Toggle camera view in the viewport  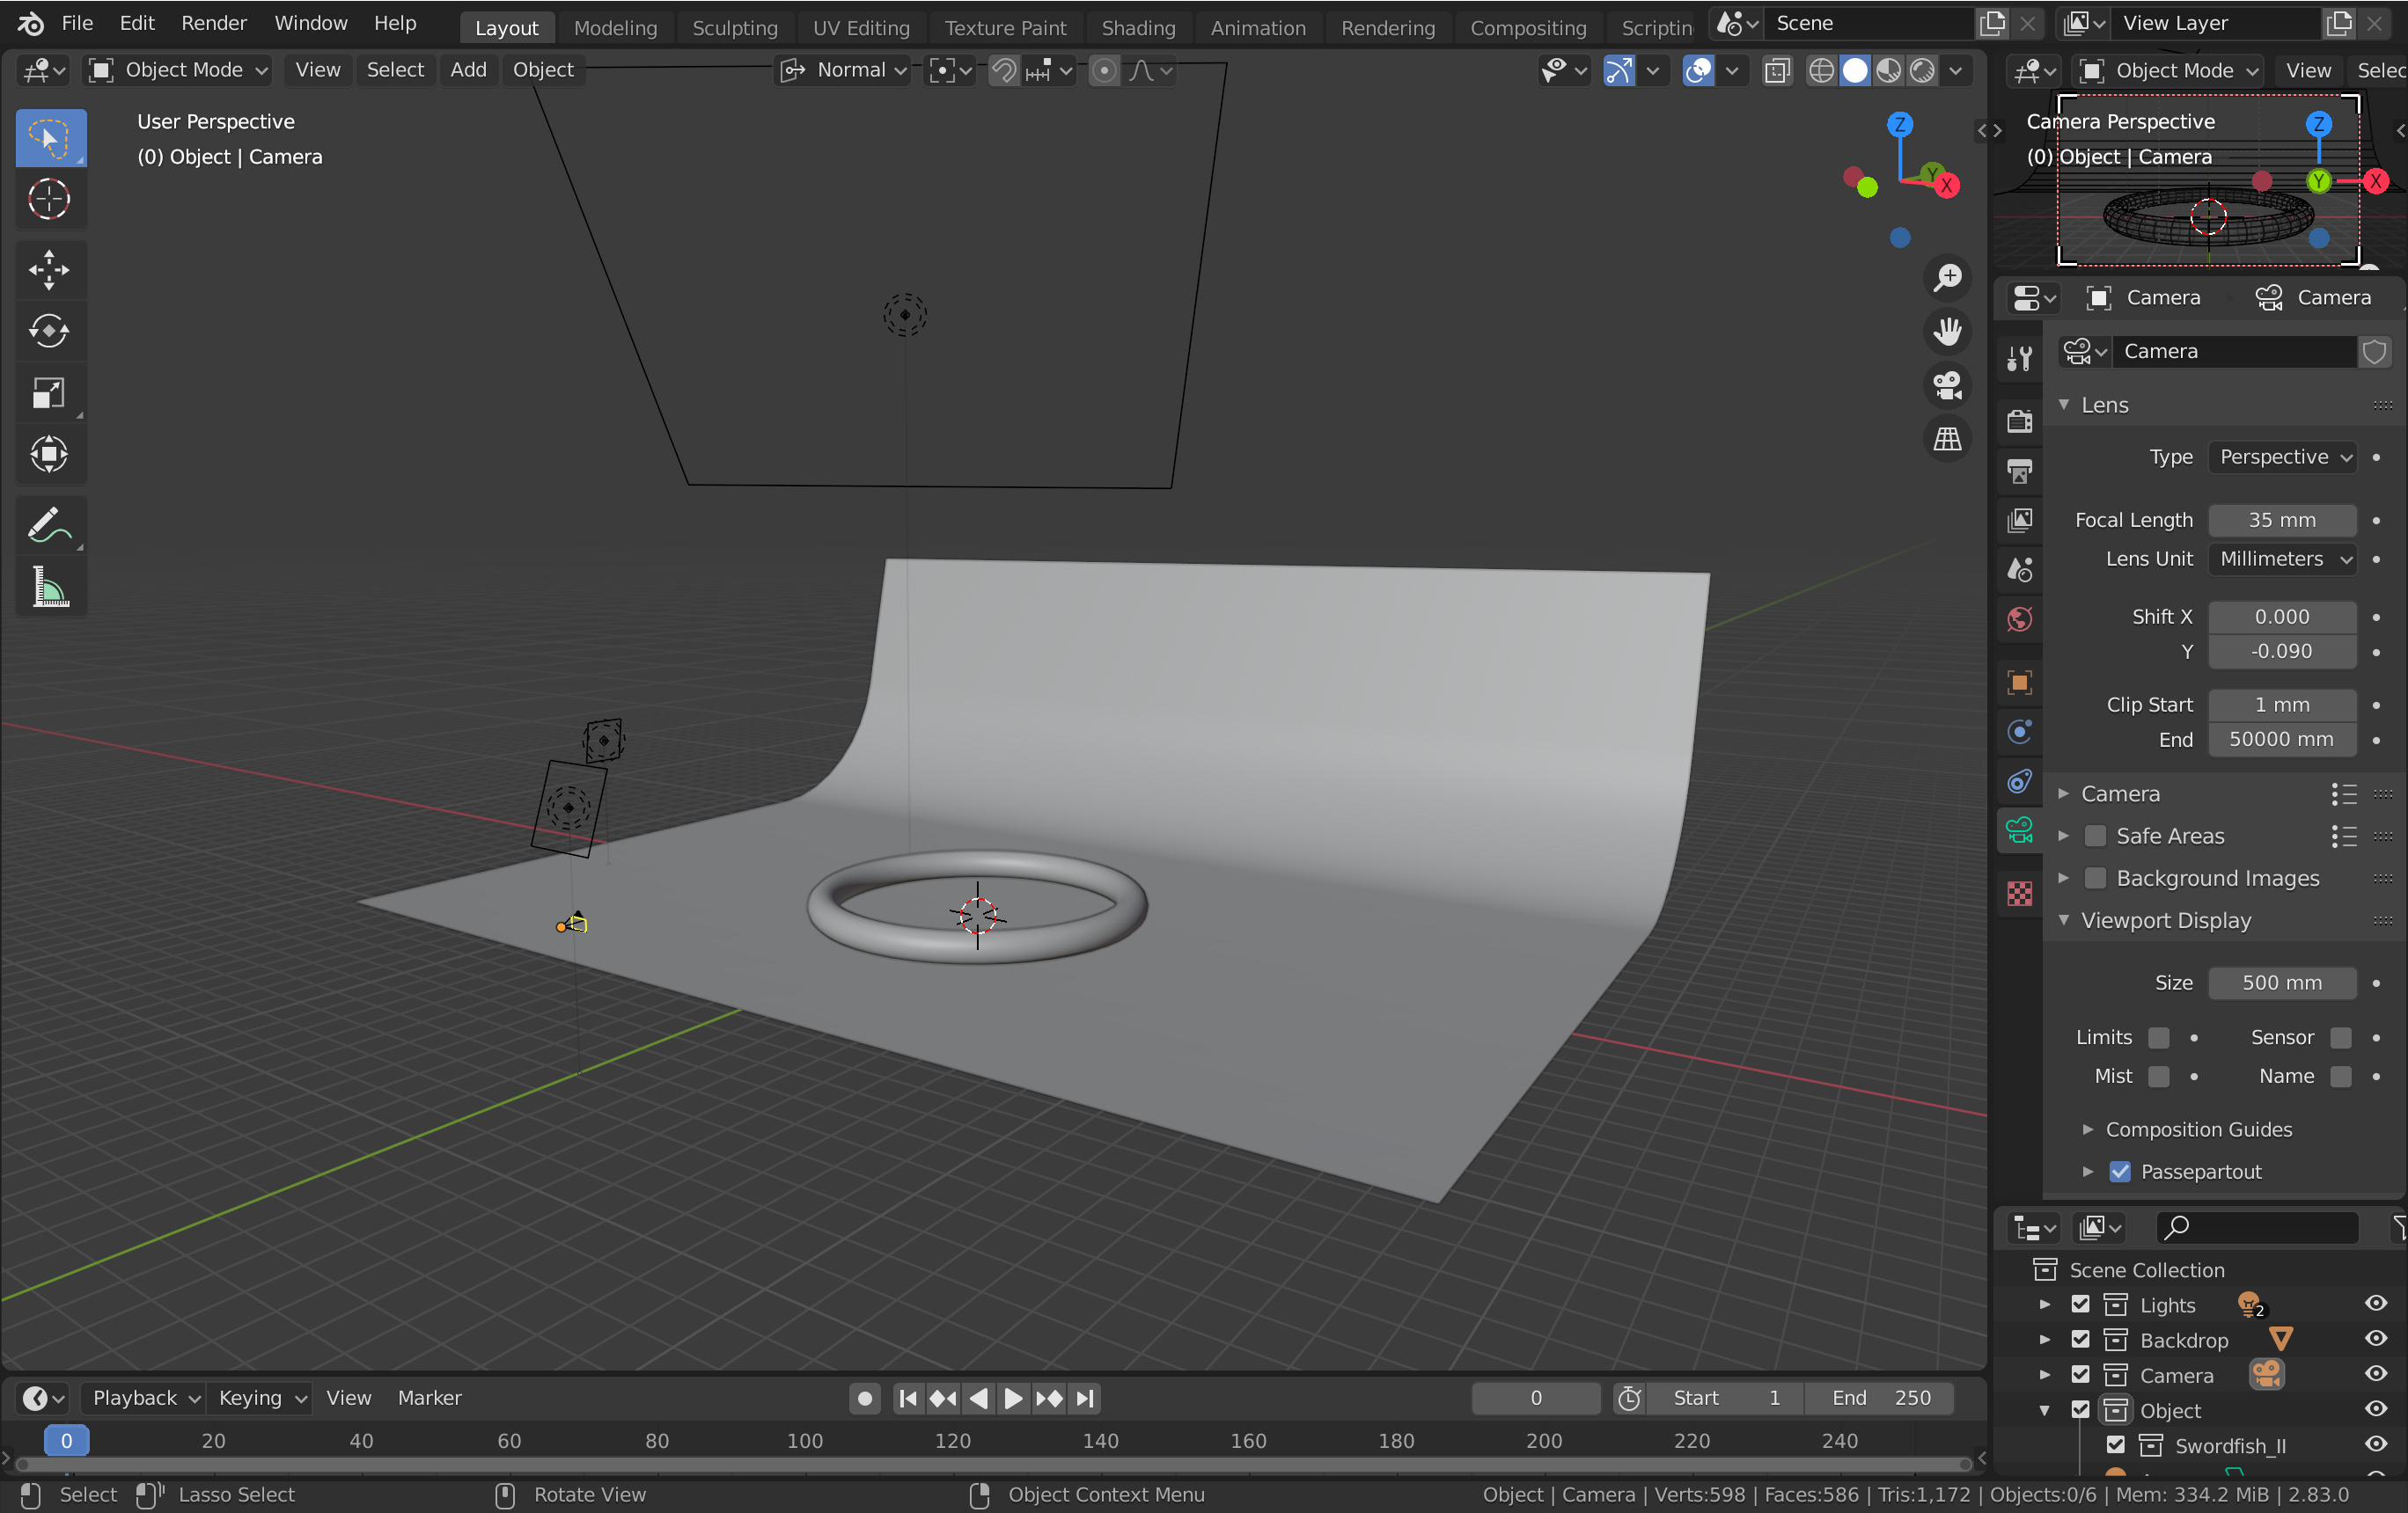[x=1946, y=386]
